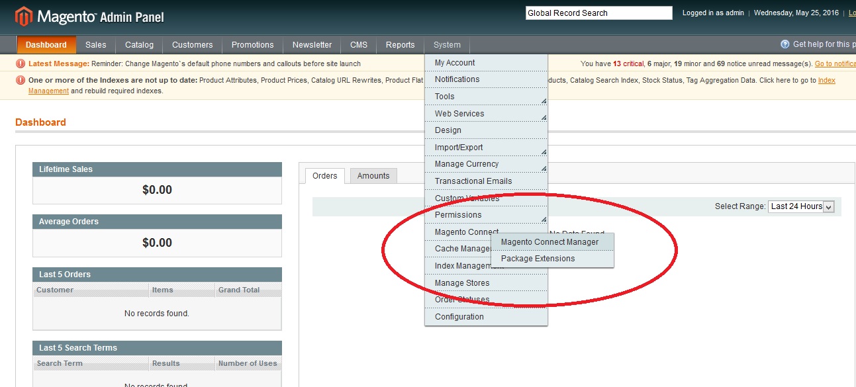Image resolution: width=856 pixels, height=387 pixels.
Task: Open the Catalog menu
Action: (x=139, y=45)
